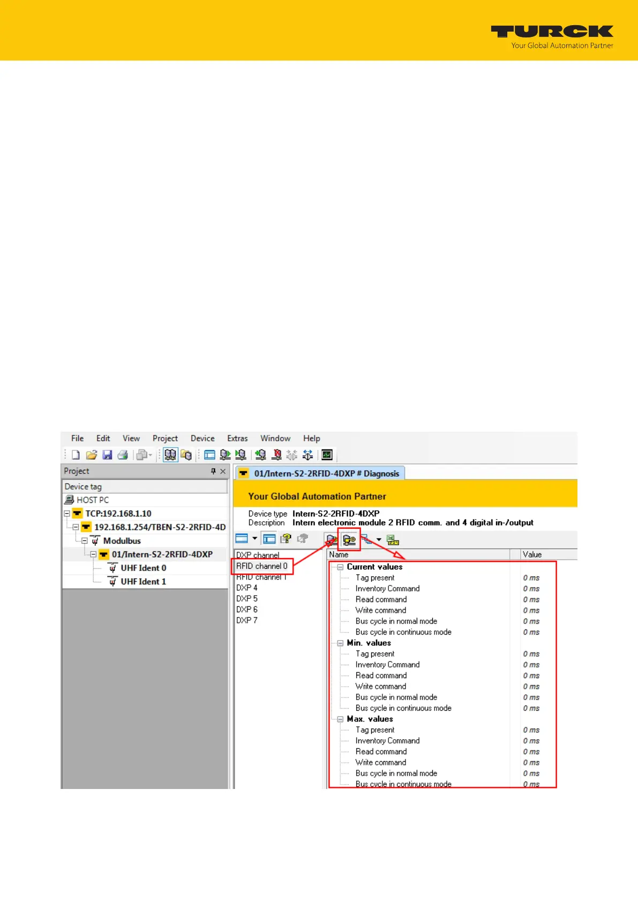This screenshot has width=638, height=902.
Task: Click the blue layout icon in diagnosis toolbar
Action: 242,539
